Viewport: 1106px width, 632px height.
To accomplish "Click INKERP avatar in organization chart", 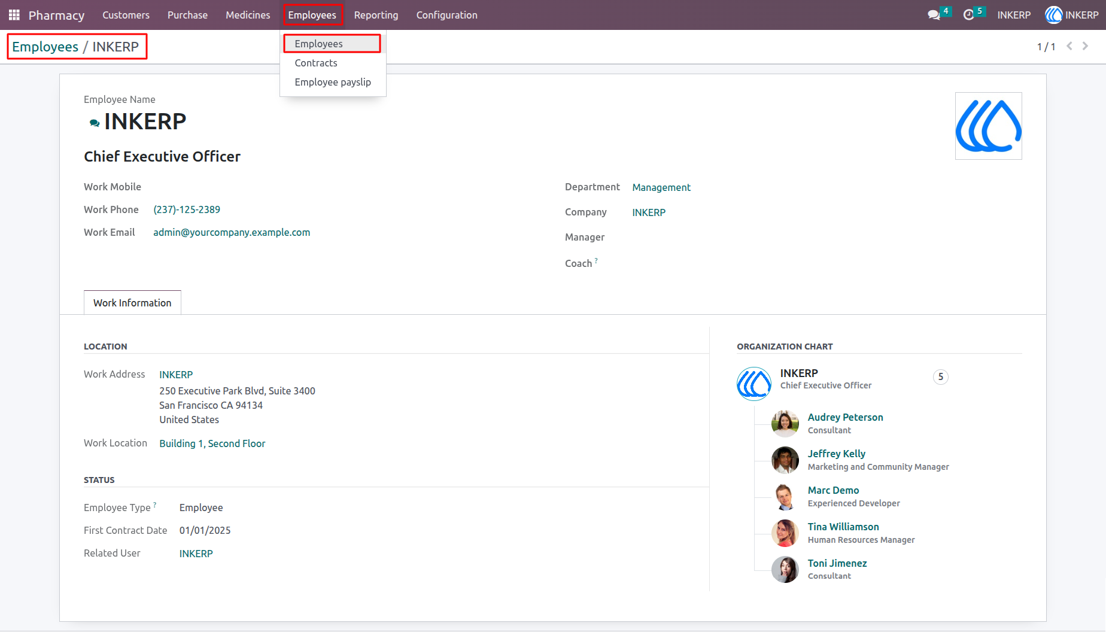I will point(754,384).
